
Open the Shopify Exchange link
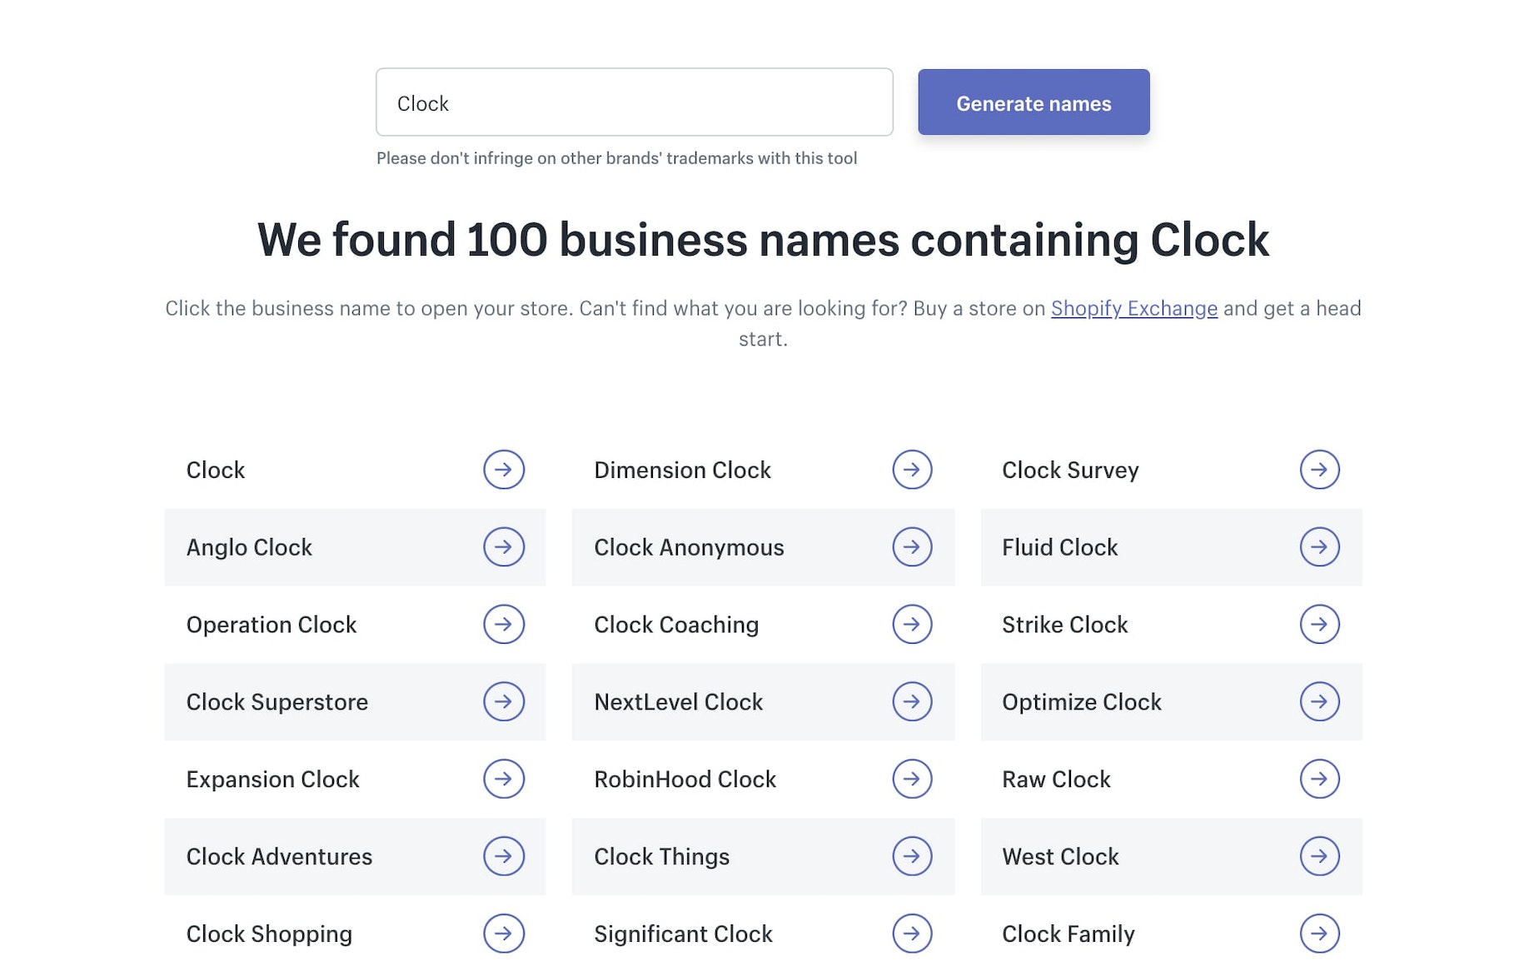(1133, 308)
